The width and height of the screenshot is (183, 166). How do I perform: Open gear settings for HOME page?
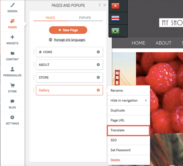(x=98, y=52)
